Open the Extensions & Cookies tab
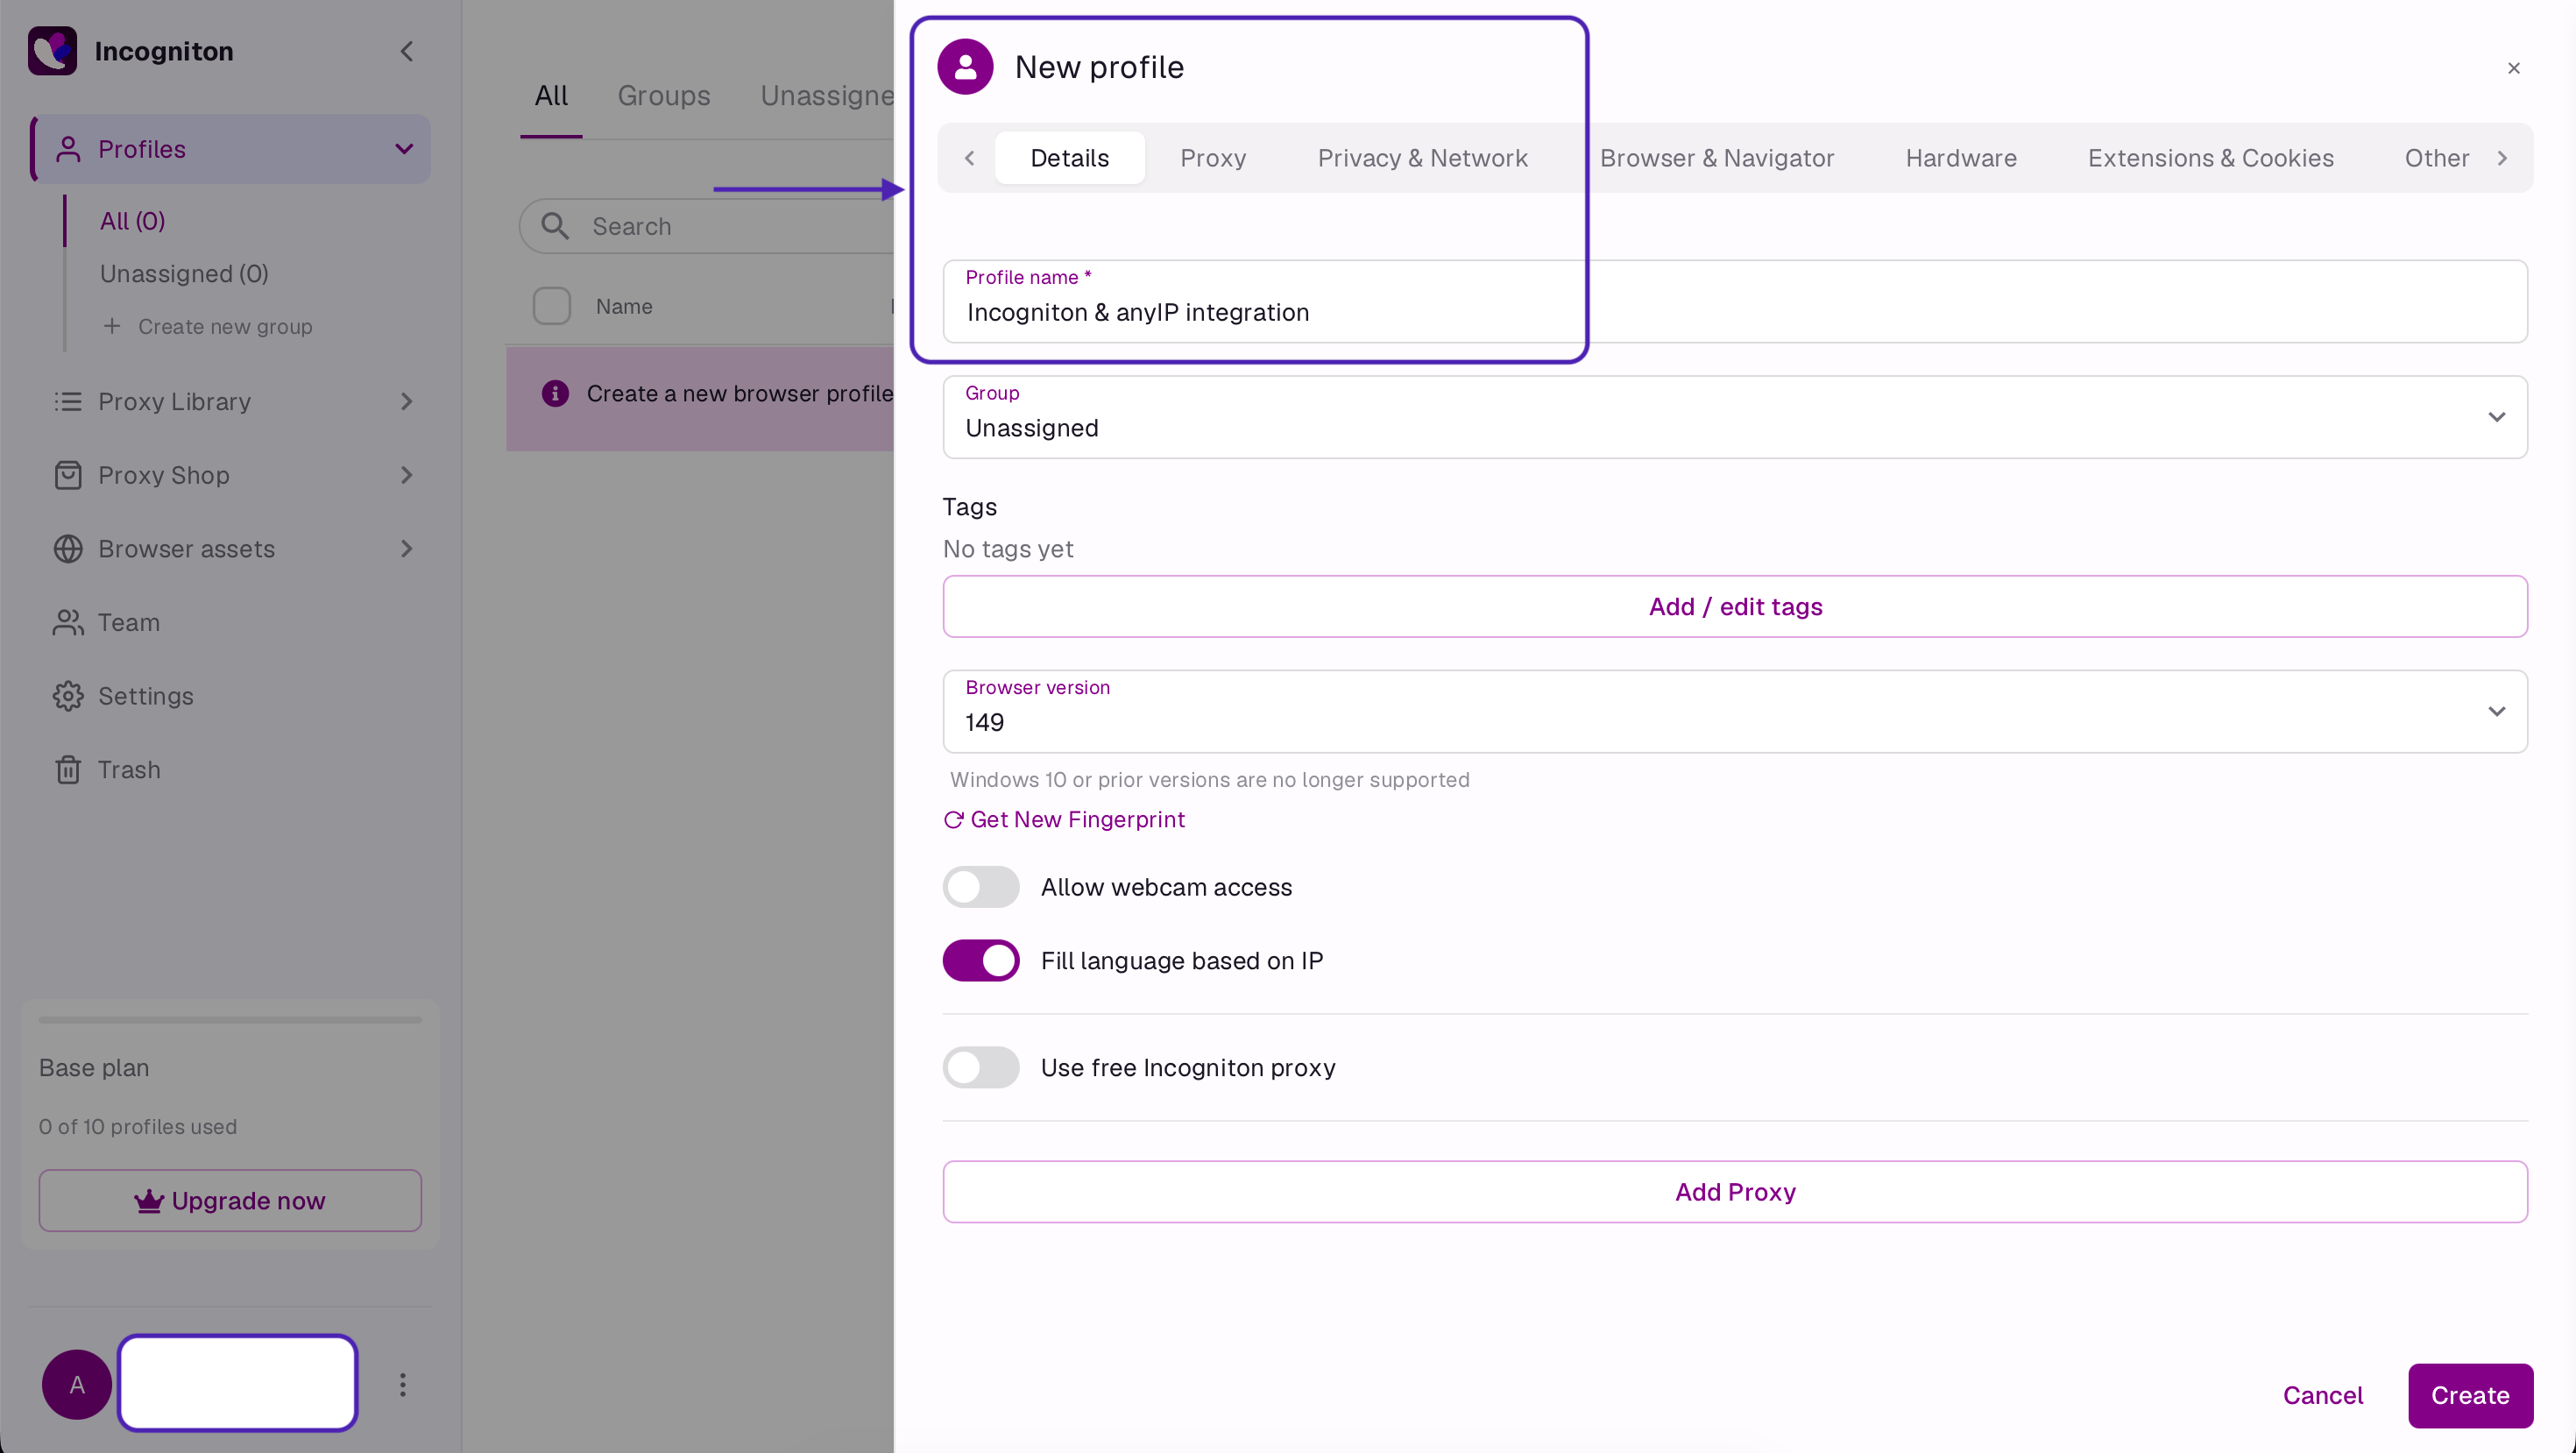The image size is (2576, 1453). [2210, 158]
